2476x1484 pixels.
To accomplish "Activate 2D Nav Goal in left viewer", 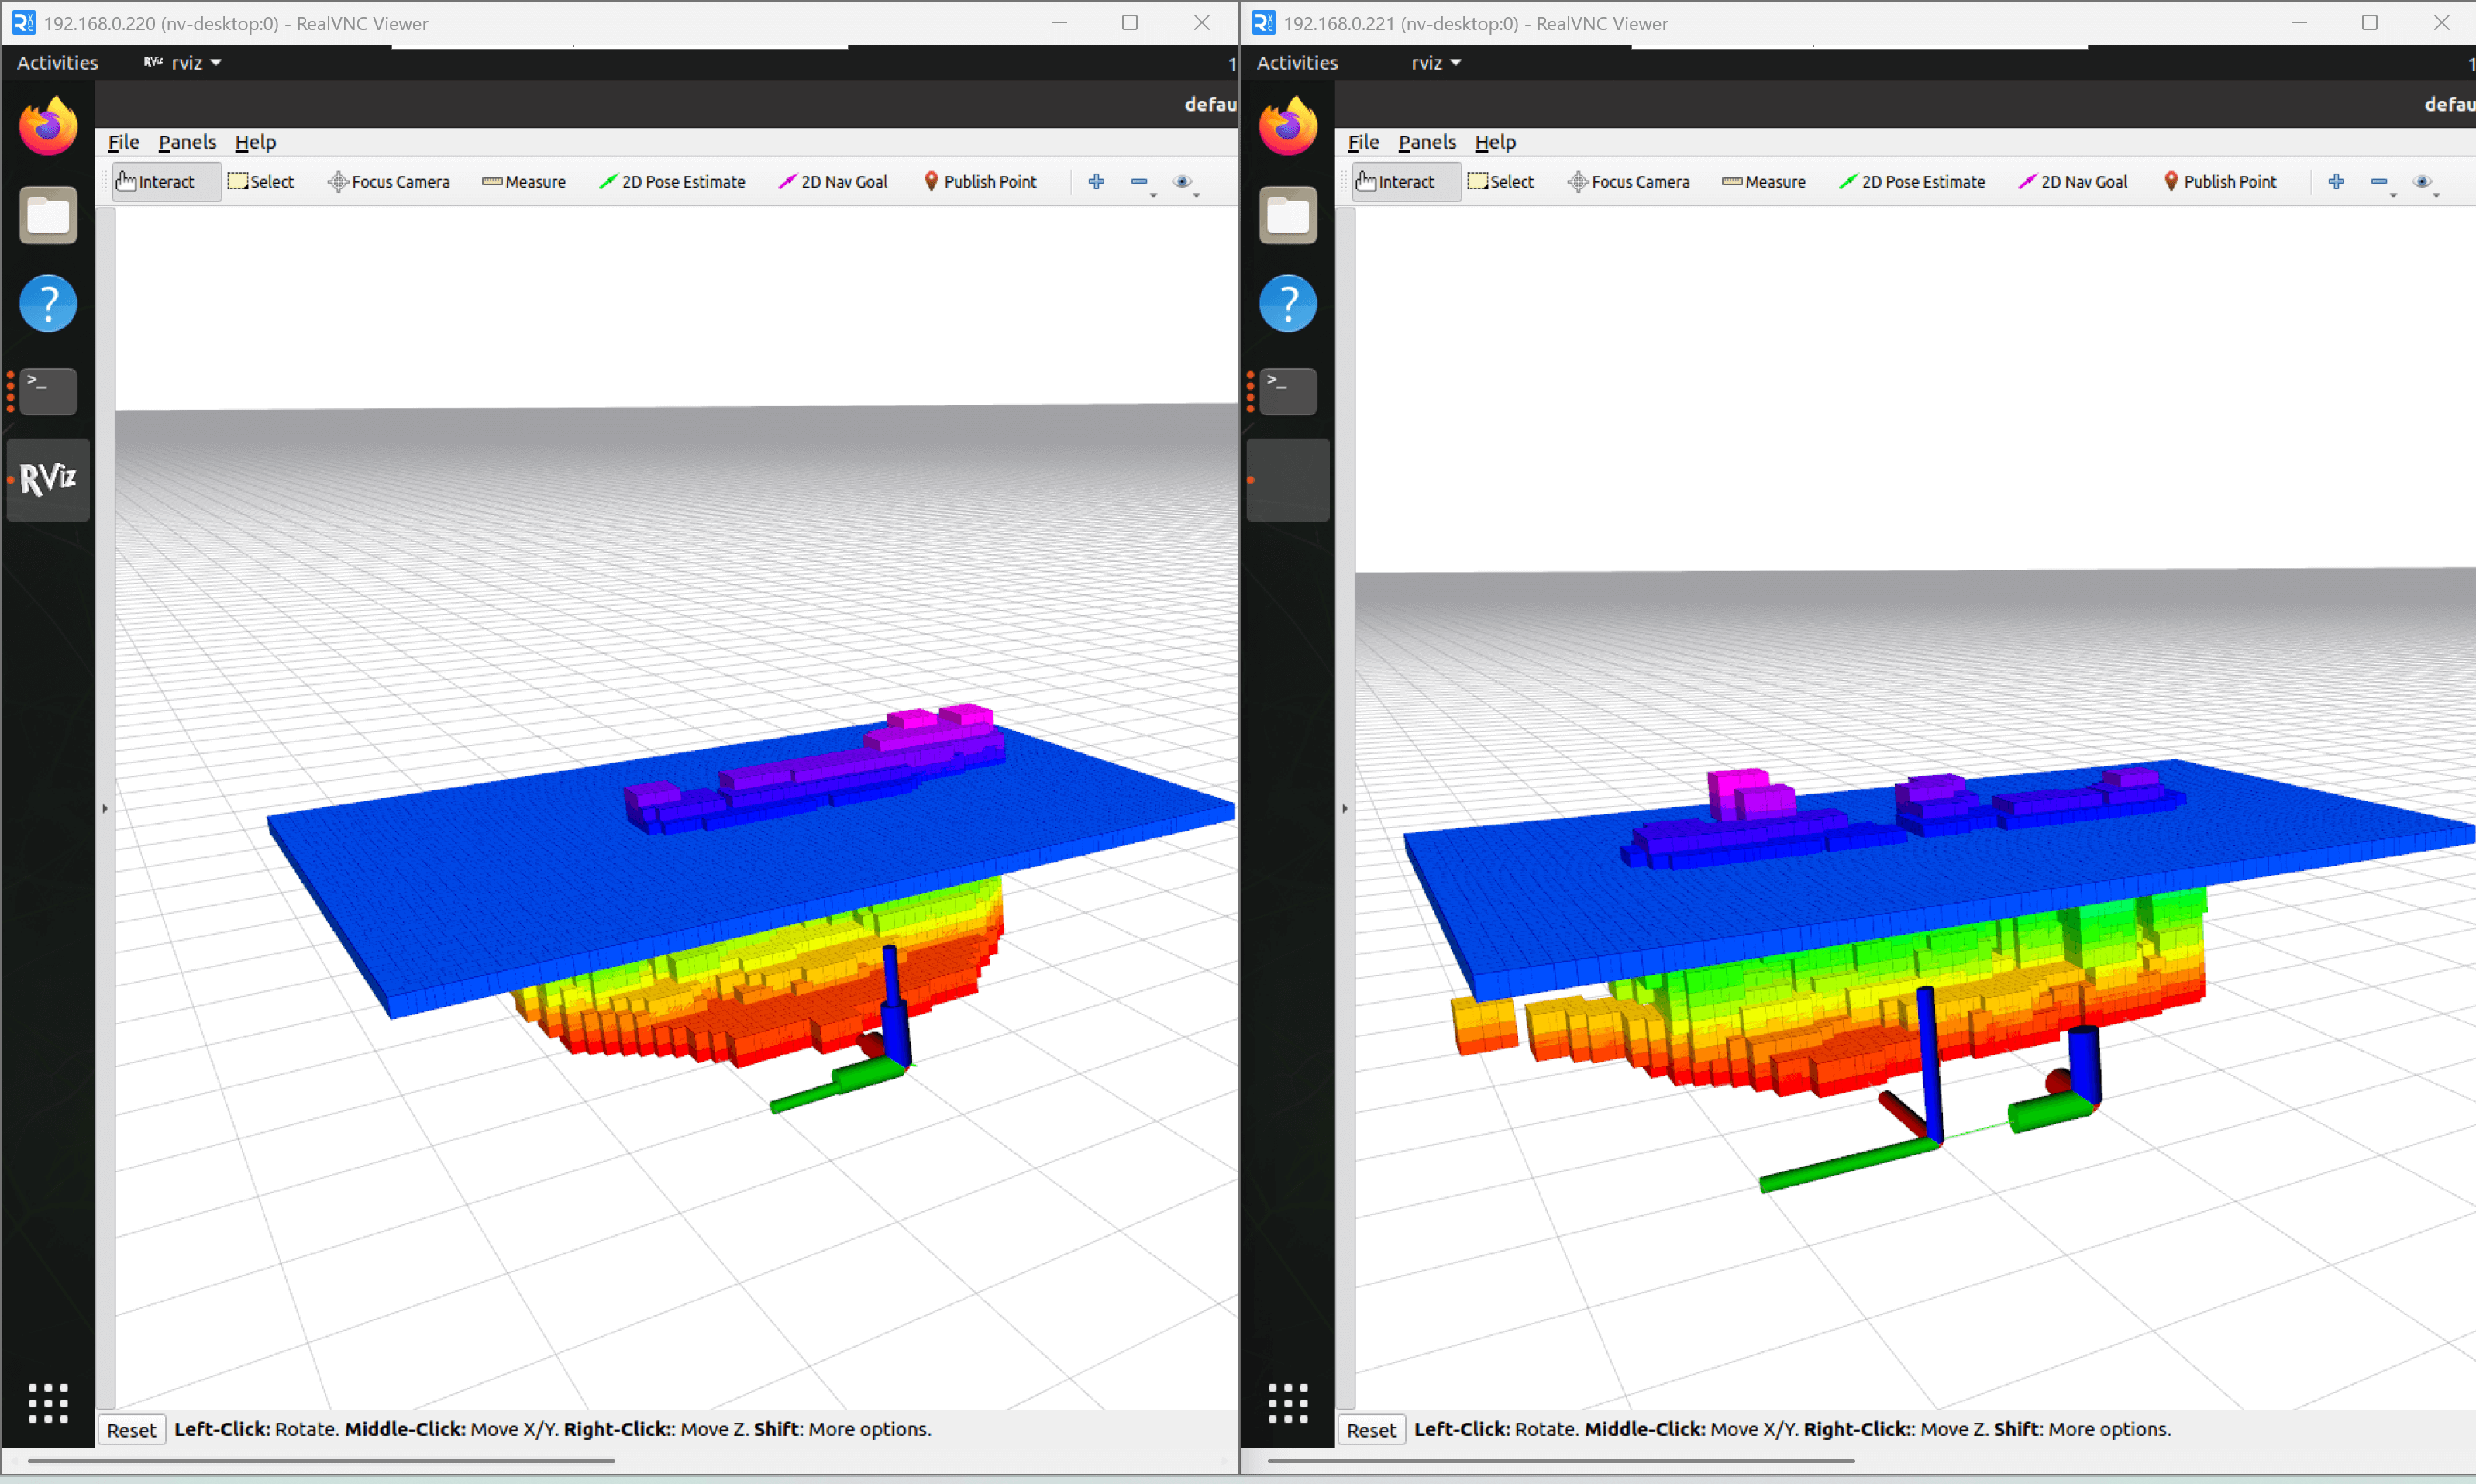I will pyautogui.click(x=833, y=182).
